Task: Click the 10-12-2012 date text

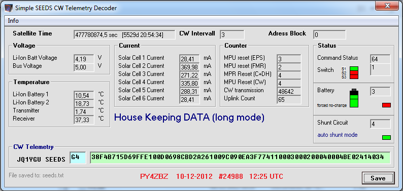Action: pyautogui.click(x=194, y=176)
